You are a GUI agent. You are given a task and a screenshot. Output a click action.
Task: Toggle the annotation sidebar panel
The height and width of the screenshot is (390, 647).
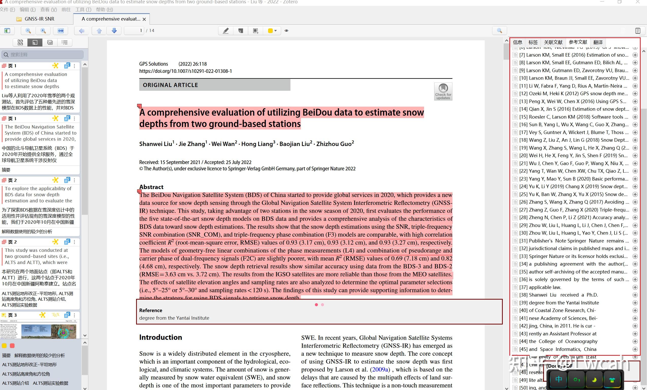(x=7, y=31)
